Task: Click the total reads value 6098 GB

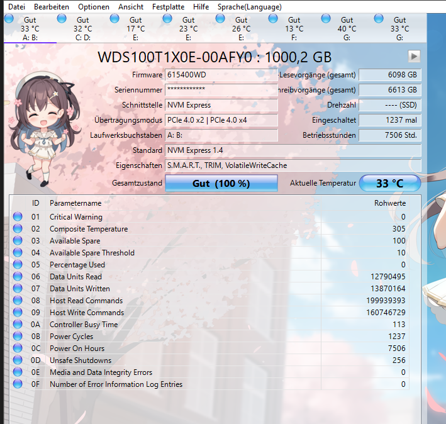Action: 390,75
